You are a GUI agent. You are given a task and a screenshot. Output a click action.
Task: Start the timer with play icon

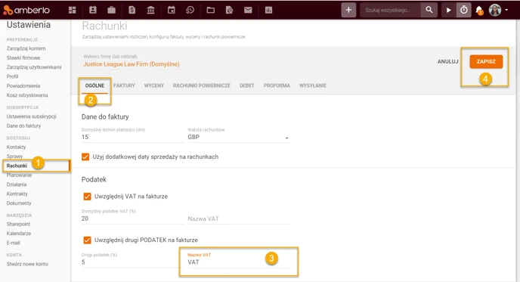coord(449,10)
